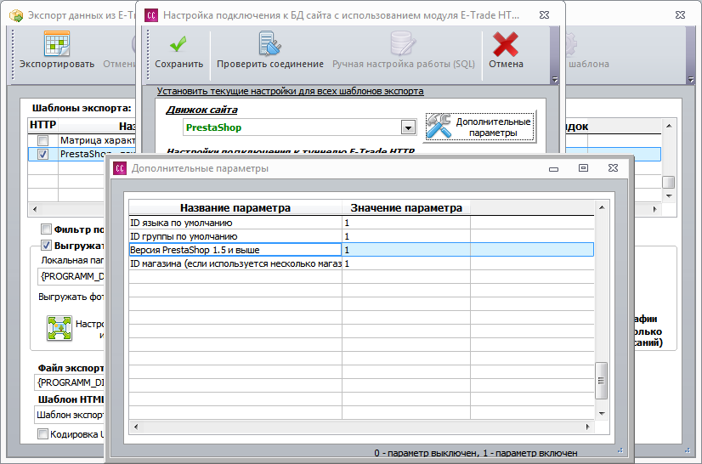Toggle the Выгружать checkbox
This screenshot has width=702, height=464.
click(x=46, y=245)
